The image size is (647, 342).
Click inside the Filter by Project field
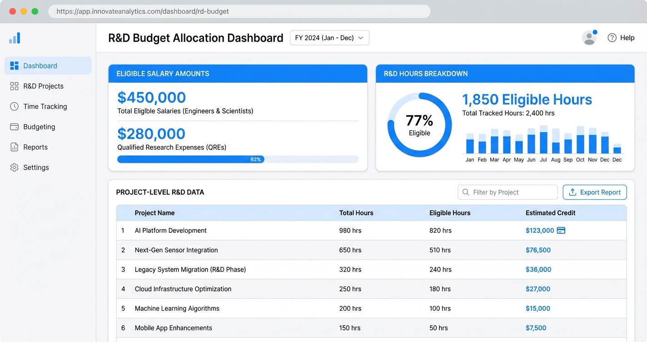point(504,192)
